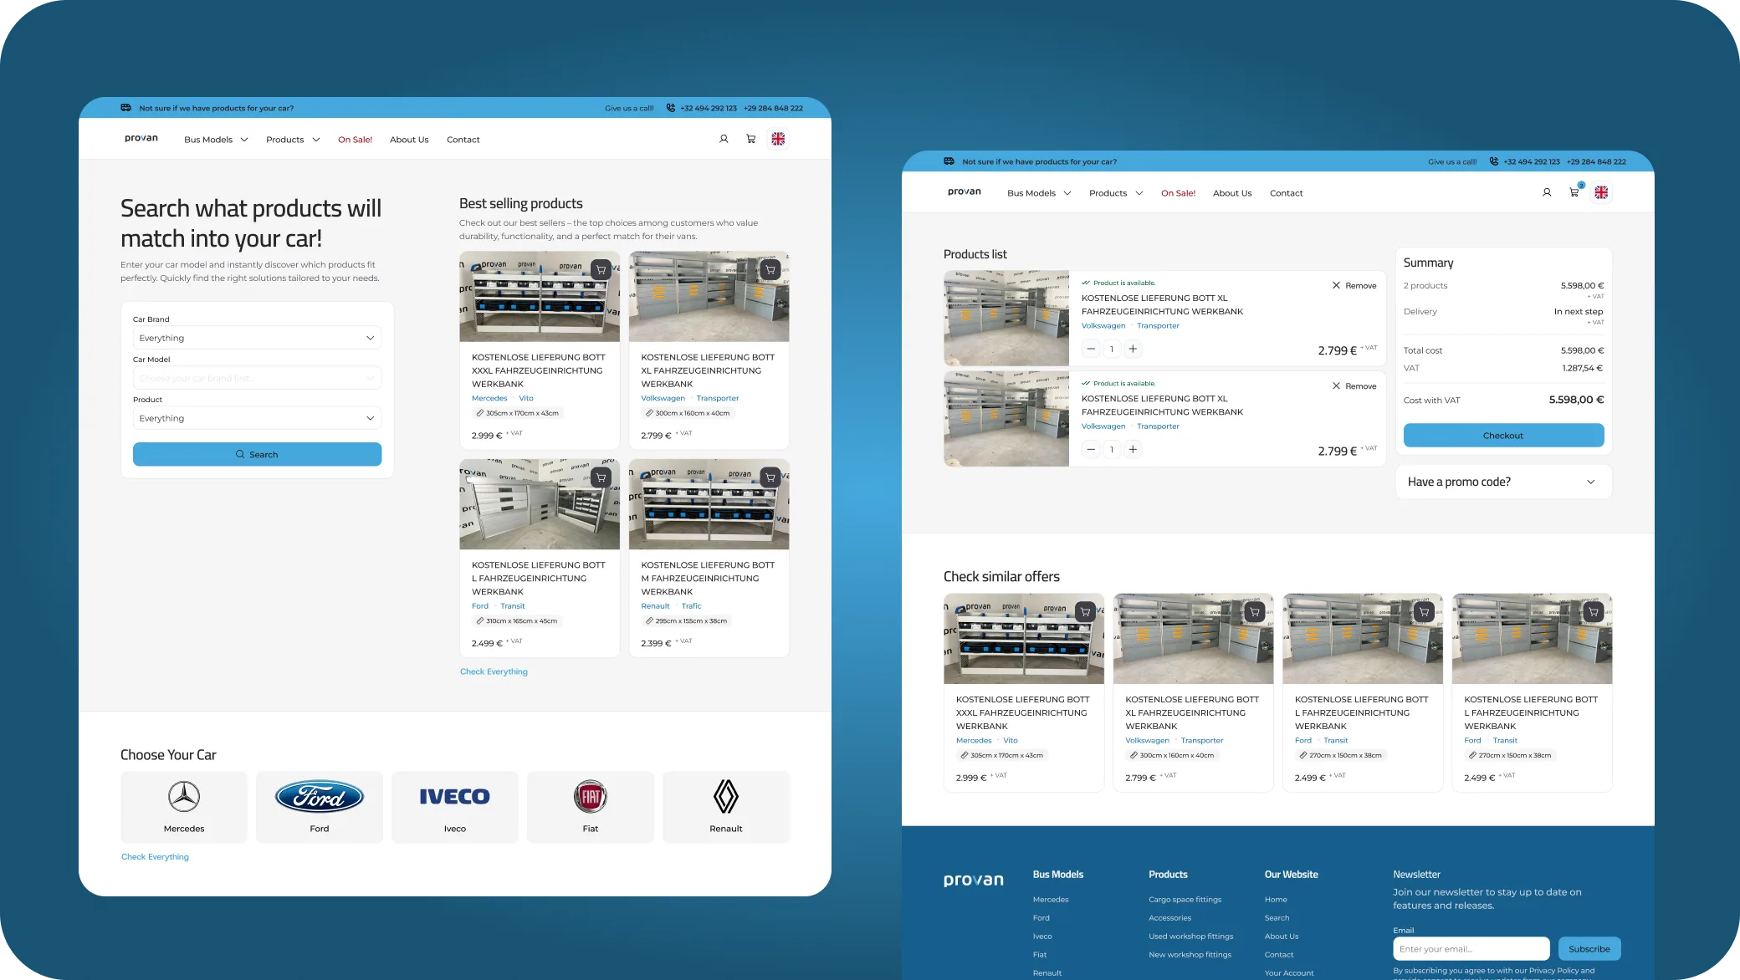This screenshot has width=1740, height=980.
Task: Open the Product dropdown in search form
Action: coord(257,418)
